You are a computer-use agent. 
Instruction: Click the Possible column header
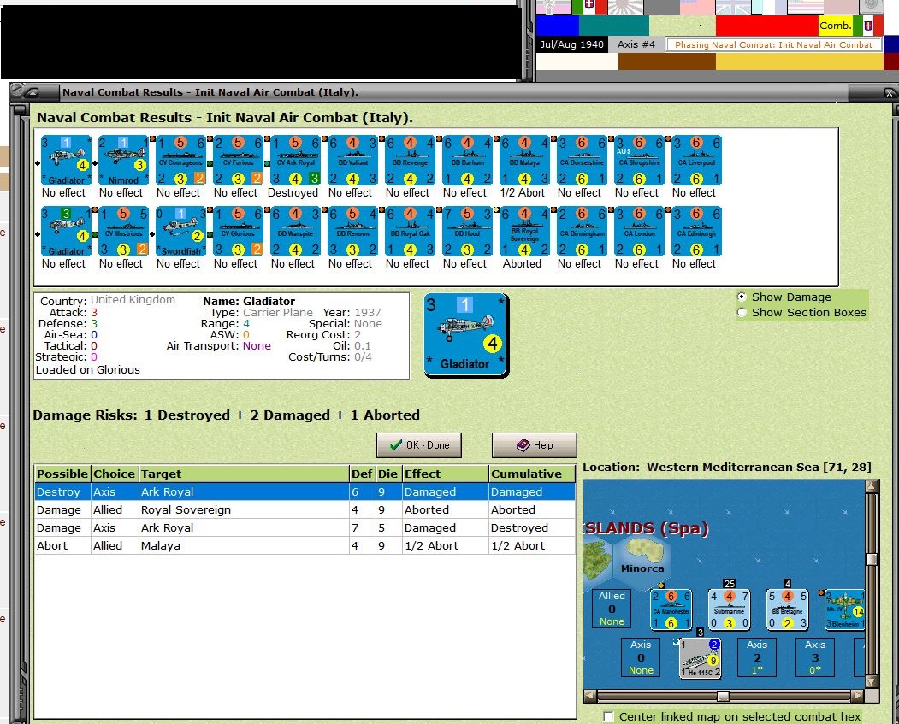(x=62, y=474)
